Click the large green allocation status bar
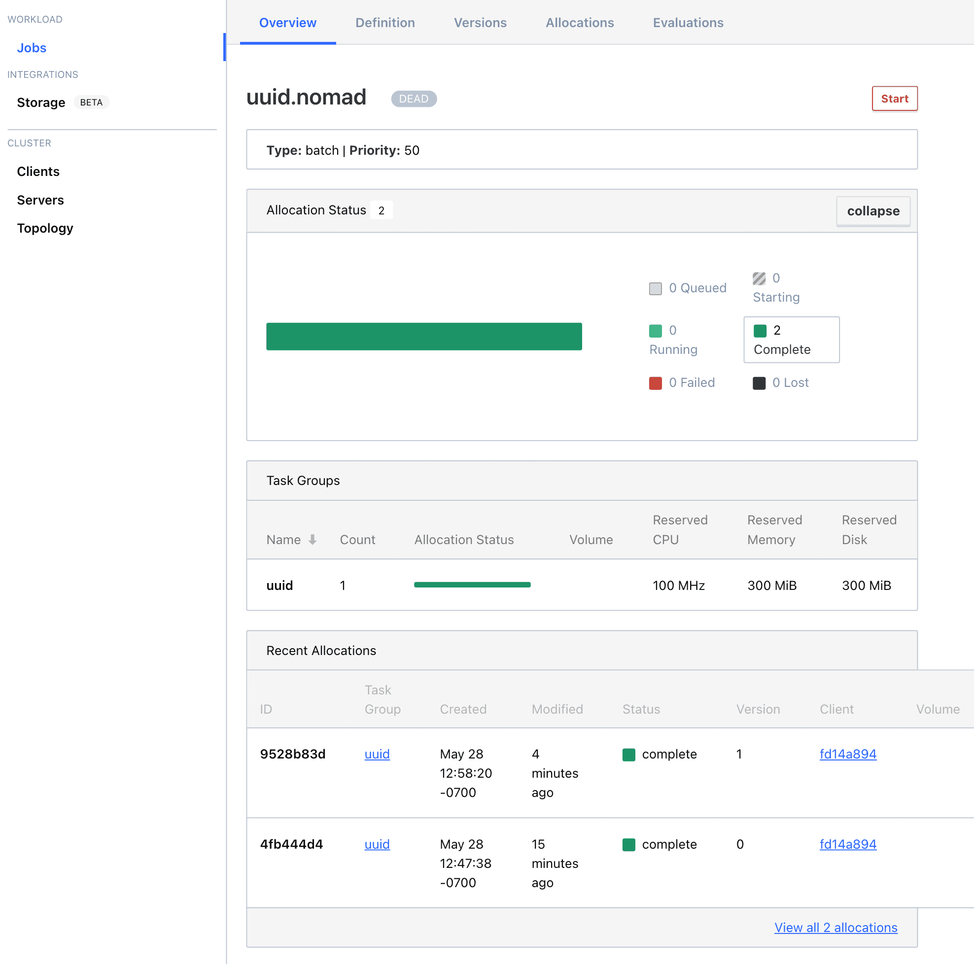The height and width of the screenshot is (964, 974). point(423,336)
